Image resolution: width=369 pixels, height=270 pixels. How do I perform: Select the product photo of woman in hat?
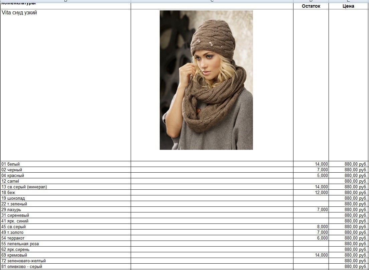point(206,80)
